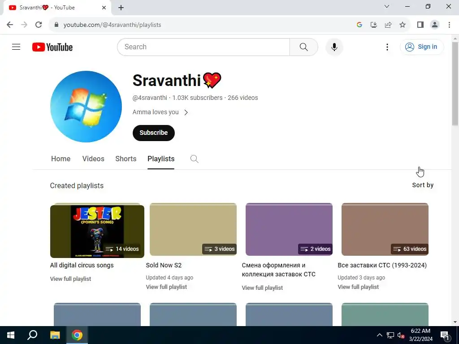This screenshot has height=344, width=459.
Task: Click the search magnifier button
Action: (303, 47)
